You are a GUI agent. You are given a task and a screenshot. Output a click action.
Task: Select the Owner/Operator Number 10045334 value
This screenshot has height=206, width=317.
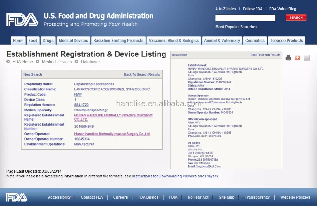pyautogui.click(x=82, y=139)
